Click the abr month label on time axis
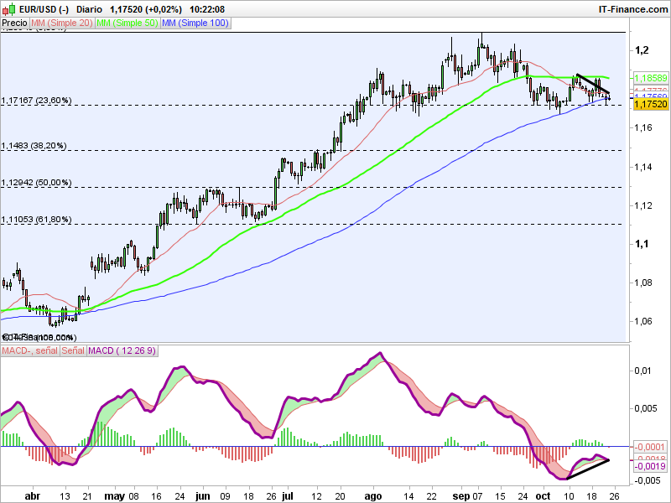This screenshot has width=671, height=503. click(33, 496)
